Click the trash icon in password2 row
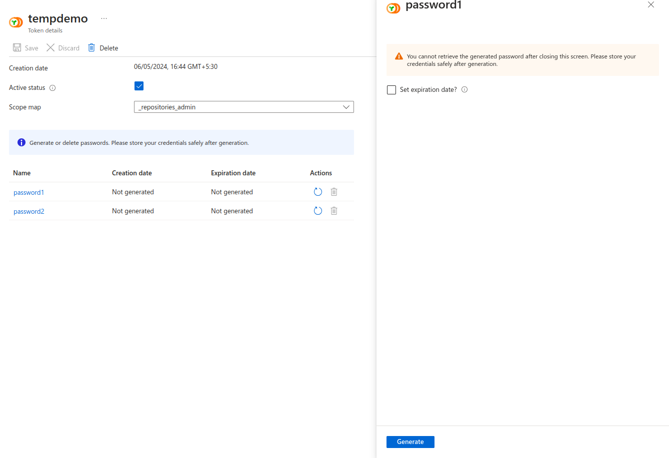This screenshot has height=458, width=669. point(334,211)
